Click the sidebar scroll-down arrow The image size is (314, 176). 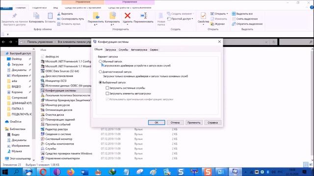tap(33, 160)
